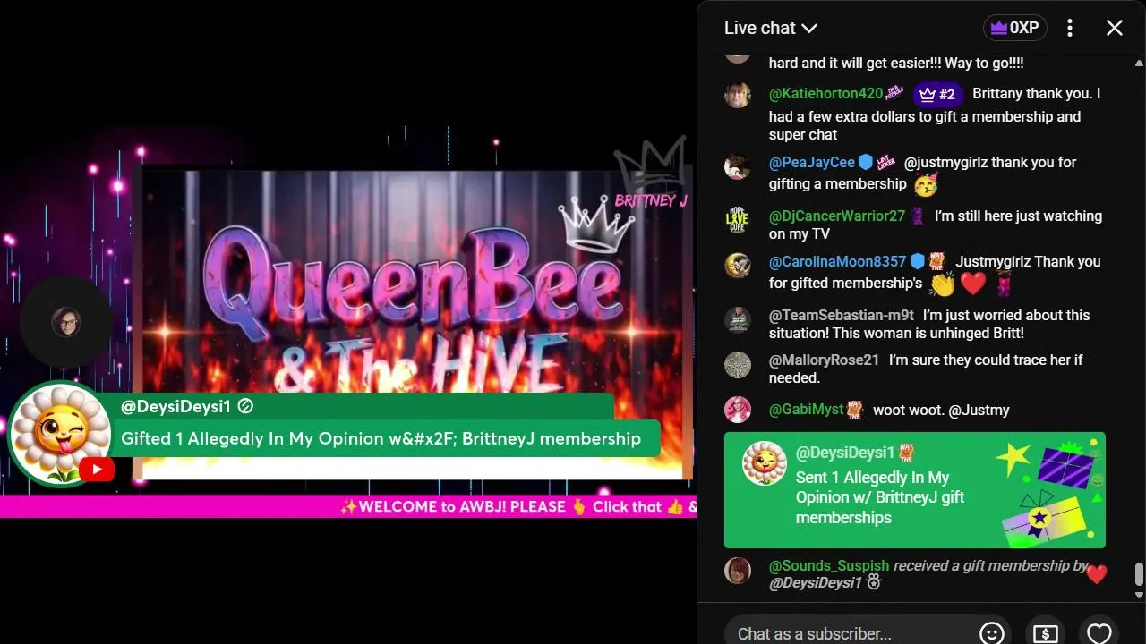Send a heart reaction
The height and width of the screenshot is (644, 1146).
(1099, 633)
